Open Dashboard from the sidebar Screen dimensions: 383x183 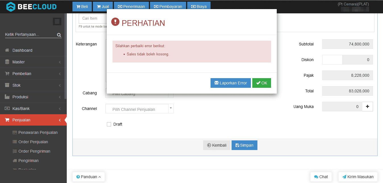(22, 50)
